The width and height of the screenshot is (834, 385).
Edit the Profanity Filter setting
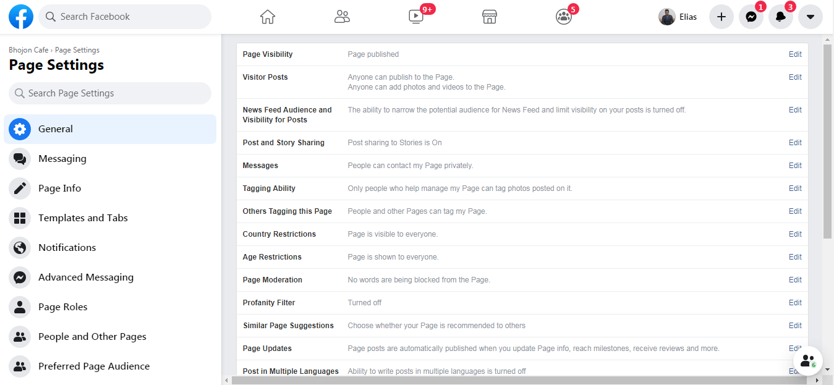click(x=795, y=303)
